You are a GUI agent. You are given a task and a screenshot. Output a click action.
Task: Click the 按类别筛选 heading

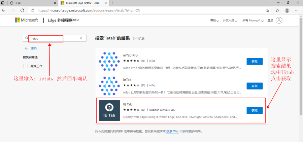[30, 58]
